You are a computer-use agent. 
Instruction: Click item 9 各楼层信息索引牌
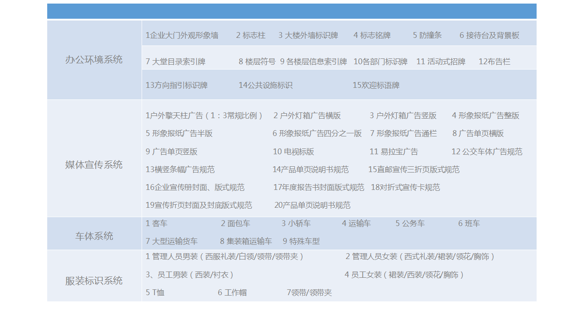pos(313,62)
